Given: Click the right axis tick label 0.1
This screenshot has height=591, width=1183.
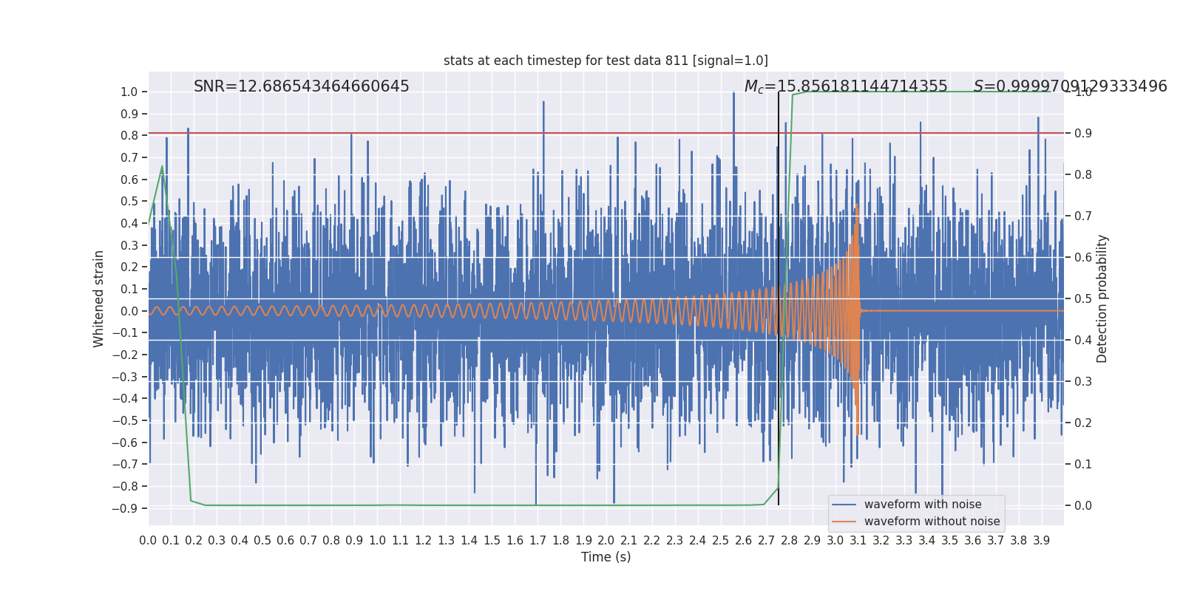Looking at the screenshot, I should pos(1083,465).
